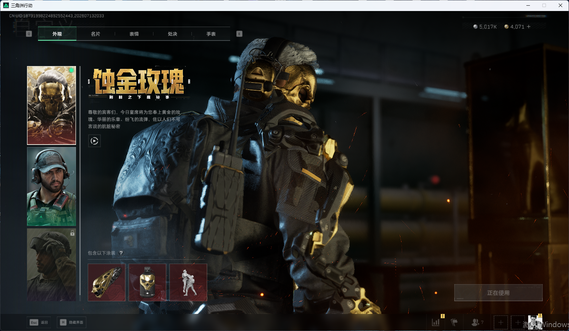Open the 处决 tab
Screen dimensions: 569x331
pos(172,34)
